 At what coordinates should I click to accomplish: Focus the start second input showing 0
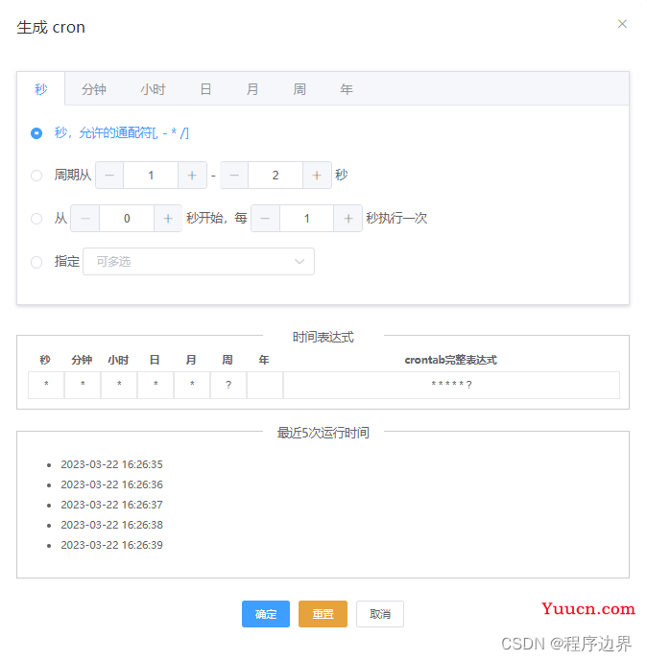click(x=127, y=219)
